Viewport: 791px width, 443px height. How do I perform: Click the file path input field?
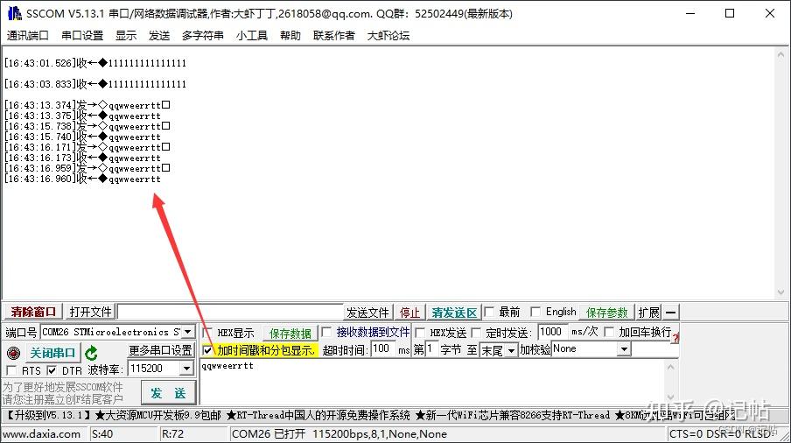(230, 312)
